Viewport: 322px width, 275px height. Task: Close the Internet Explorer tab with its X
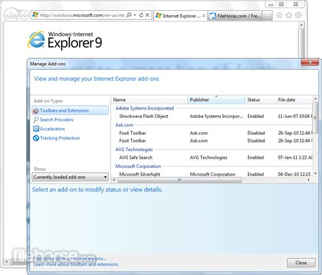[204, 16]
